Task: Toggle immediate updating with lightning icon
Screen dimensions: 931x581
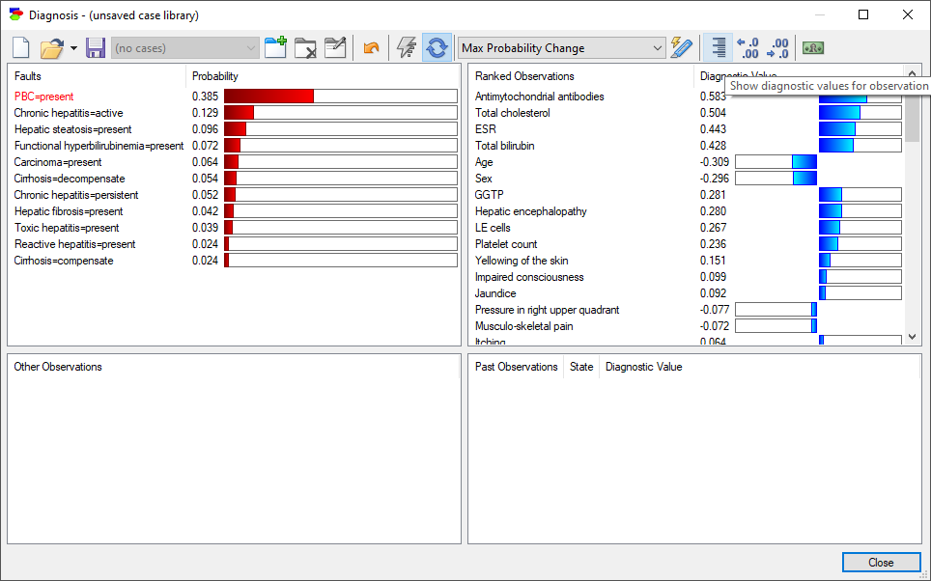Action: [x=406, y=47]
